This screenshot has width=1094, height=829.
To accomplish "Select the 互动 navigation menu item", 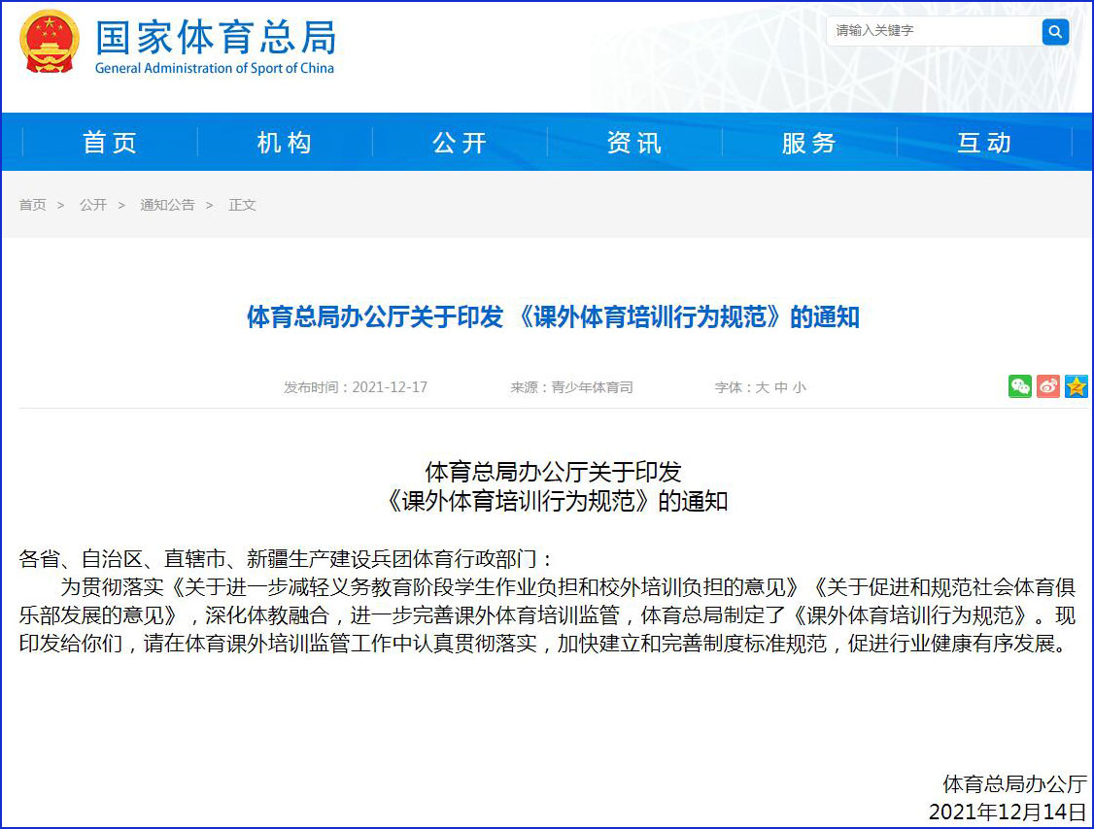I will (x=984, y=143).
